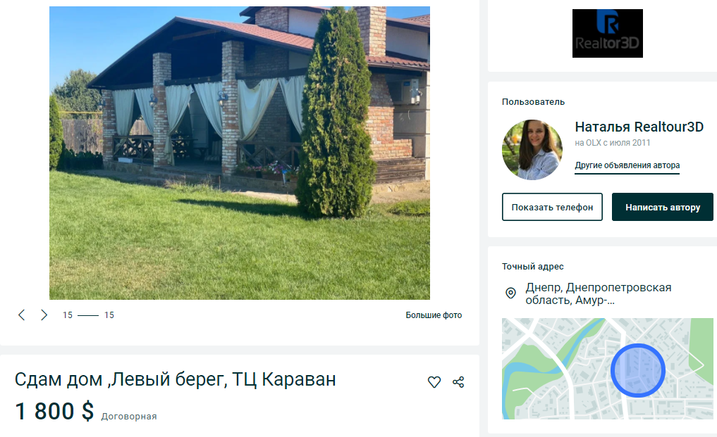Open Другие объявления автора link
The width and height of the screenshot is (717, 437).
[x=627, y=165]
